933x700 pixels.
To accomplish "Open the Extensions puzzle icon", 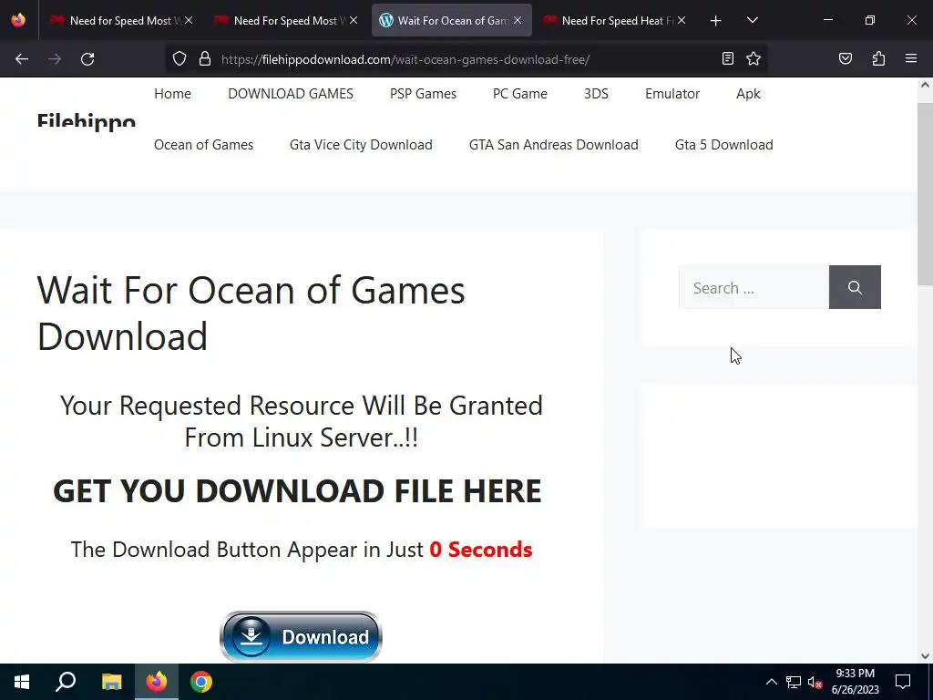I will (878, 58).
